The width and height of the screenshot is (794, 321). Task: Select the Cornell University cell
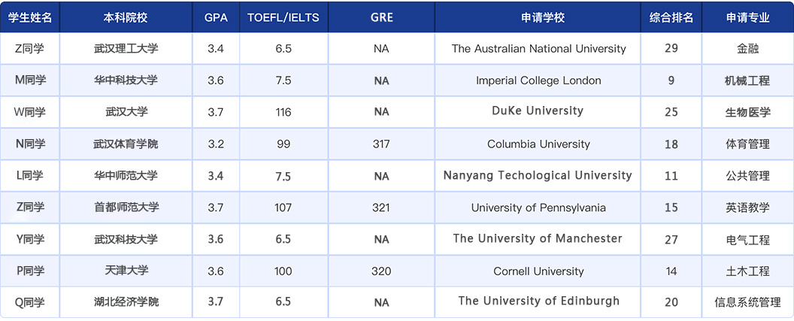point(538,271)
